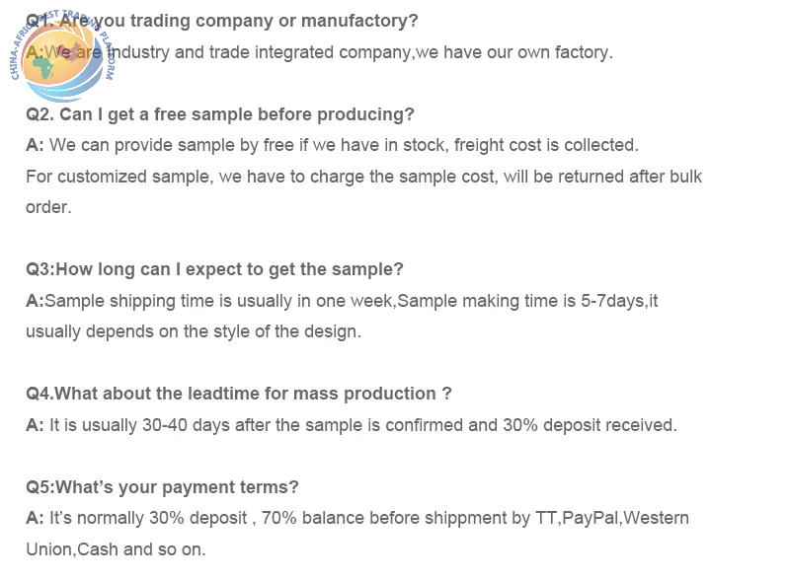Click the 30% deposit 70% balance answer line
This screenshot has width=789, height=581.
357,518
